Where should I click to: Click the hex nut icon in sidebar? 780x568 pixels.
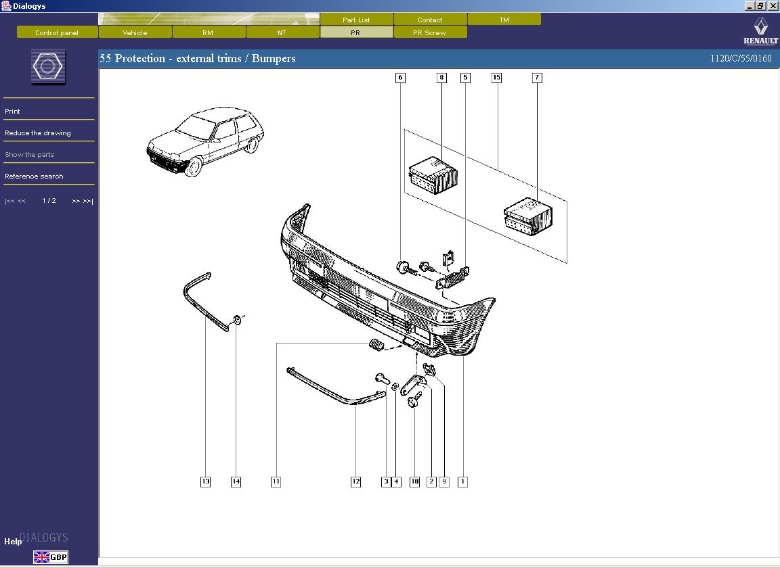click(48, 66)
